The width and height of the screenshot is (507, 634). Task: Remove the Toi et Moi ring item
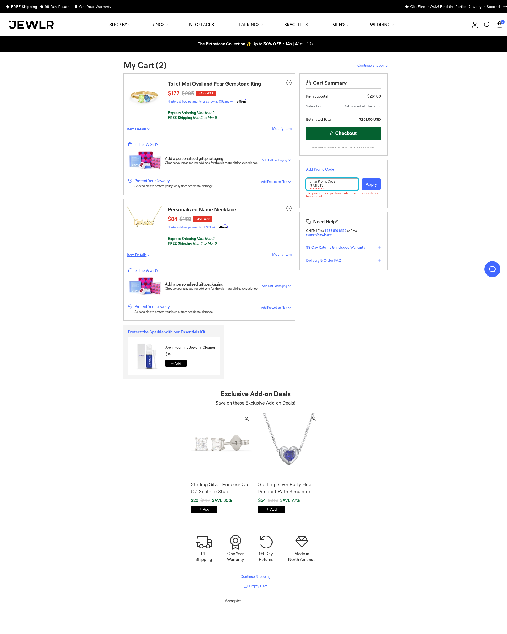(289, 83)
